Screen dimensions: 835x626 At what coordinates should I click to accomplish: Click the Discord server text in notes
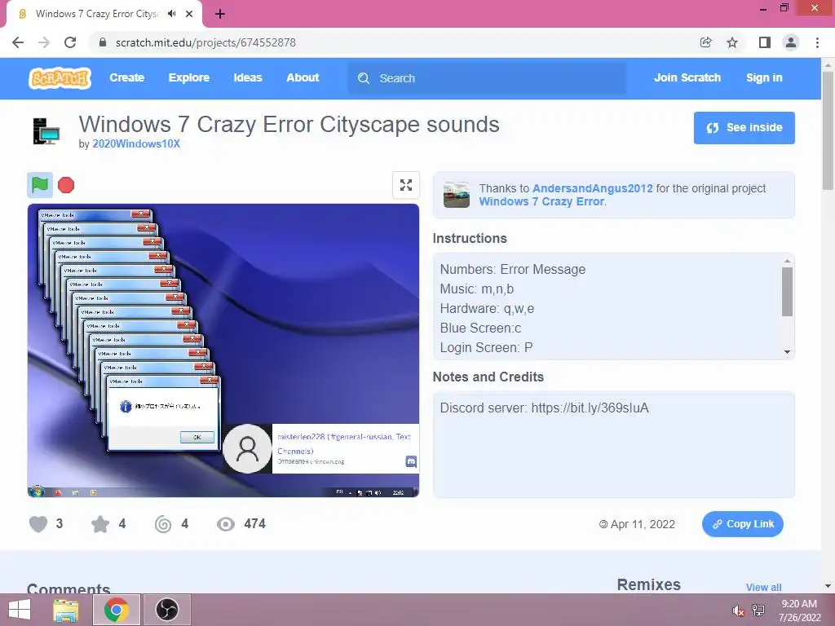pos(544,408)
